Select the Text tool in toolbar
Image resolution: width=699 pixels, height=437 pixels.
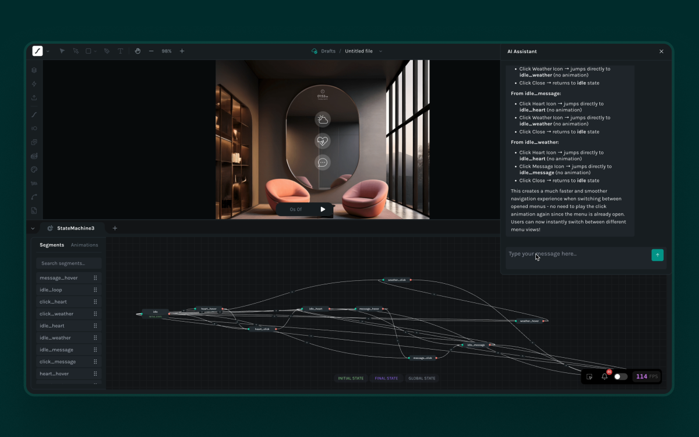[x=121, y=51]
